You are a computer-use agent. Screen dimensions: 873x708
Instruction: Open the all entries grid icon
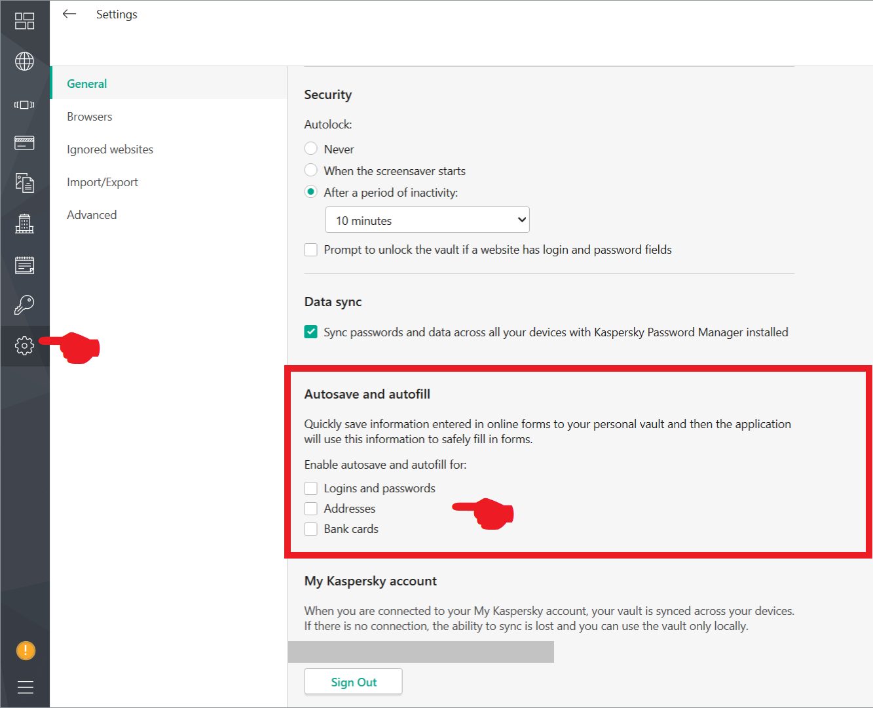[x=24, y=21]
